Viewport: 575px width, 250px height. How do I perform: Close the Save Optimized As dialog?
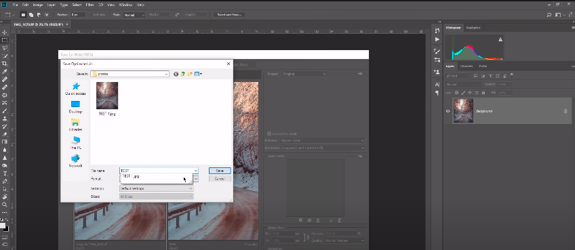229,64
